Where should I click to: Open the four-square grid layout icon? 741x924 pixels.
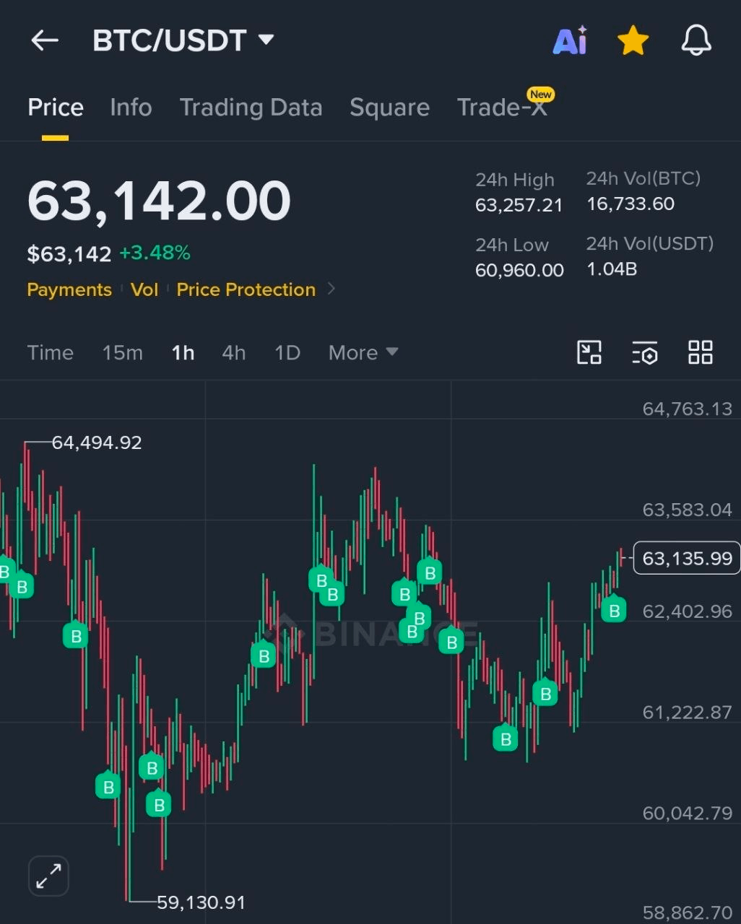point(700,352)
